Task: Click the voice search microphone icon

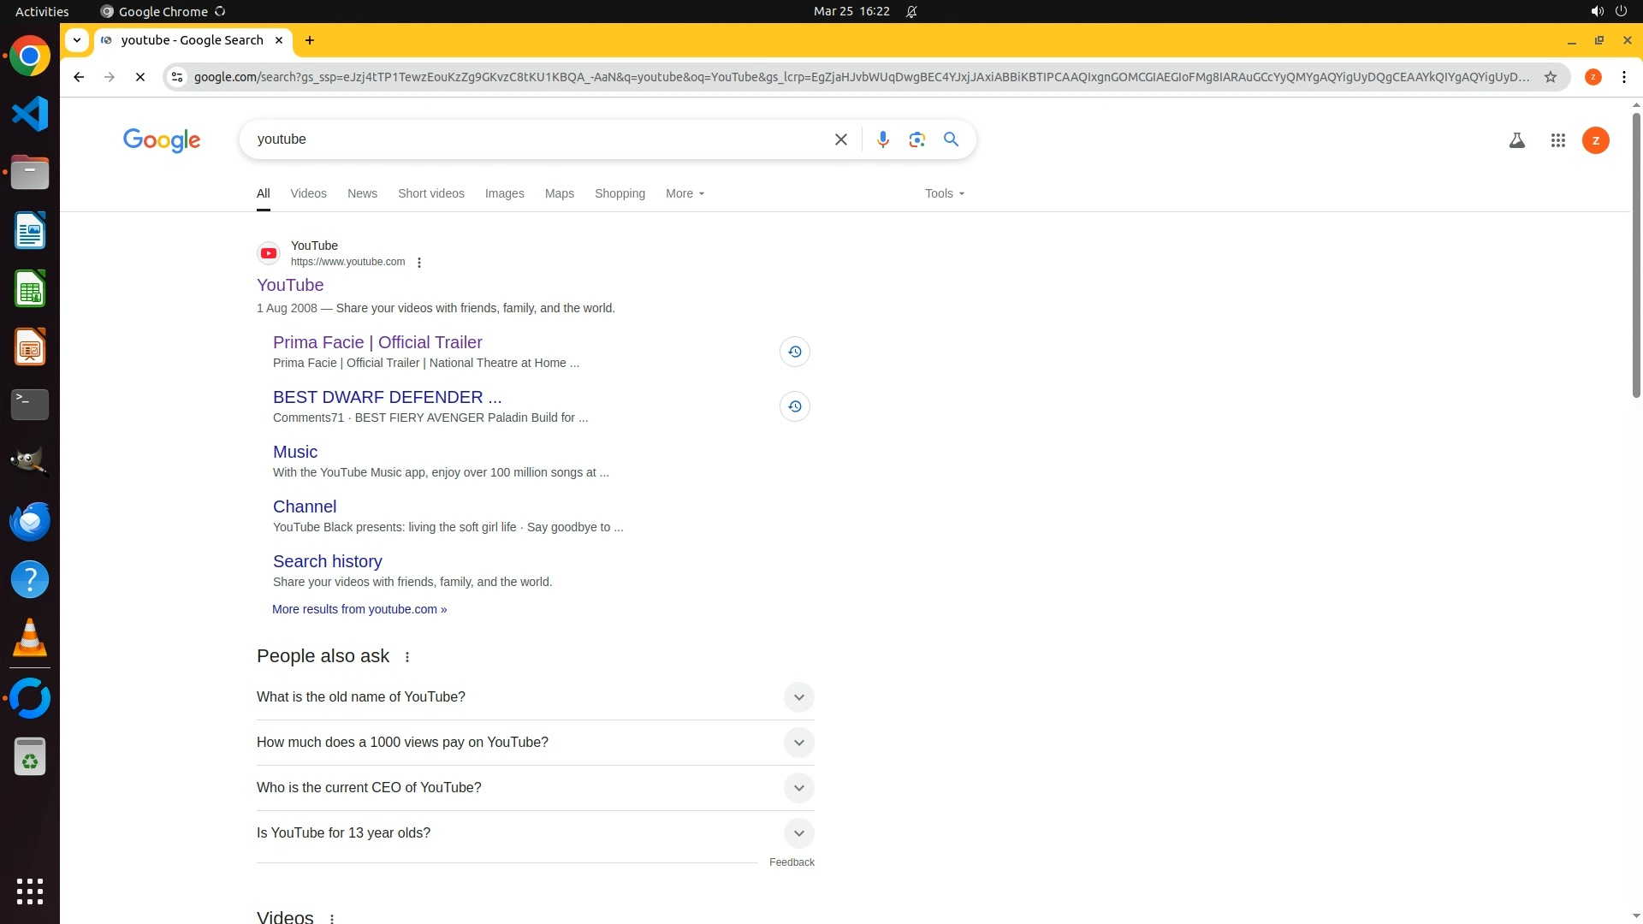Action: (882, 139)
